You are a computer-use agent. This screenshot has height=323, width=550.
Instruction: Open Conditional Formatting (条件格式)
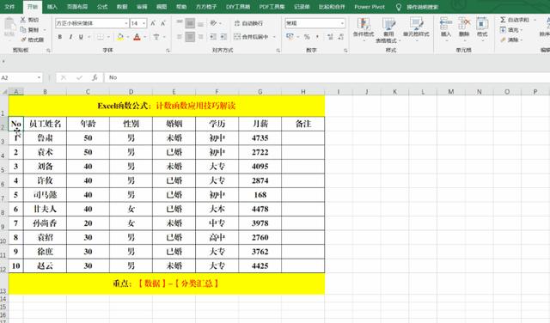click(x=364, y=28)
